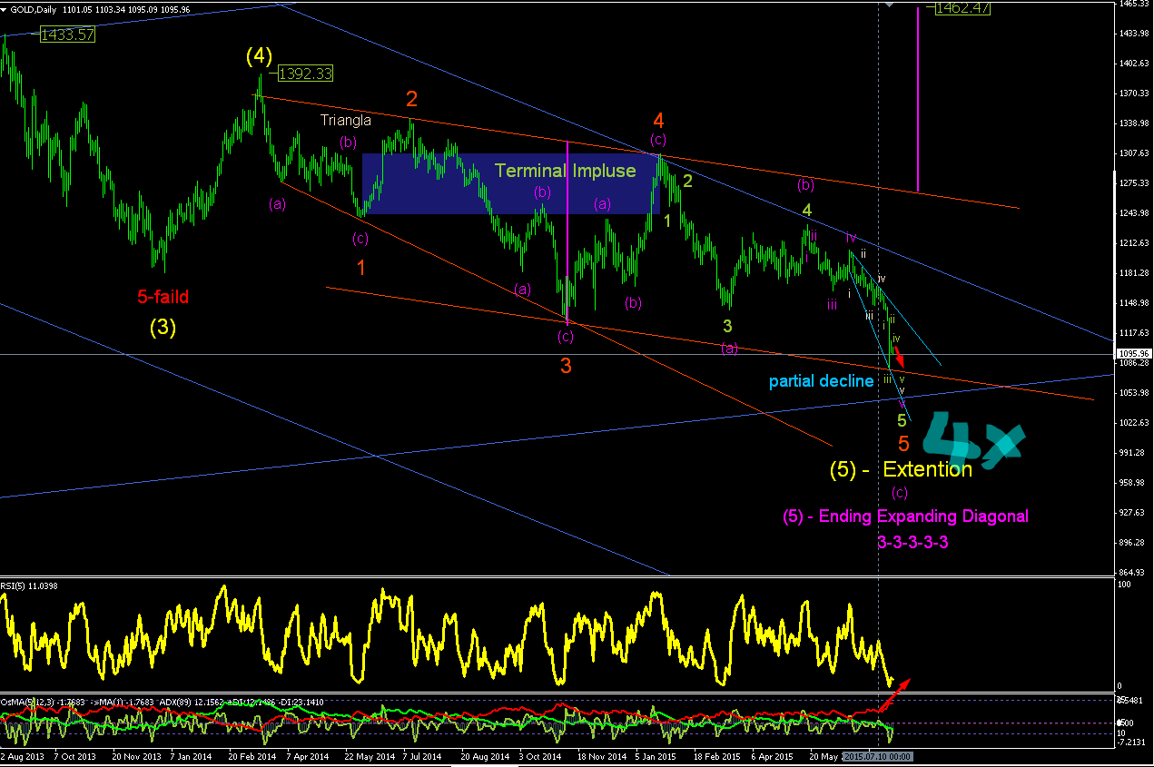Select the 'Ending Expanding Diagonal' text label
Screen dimensions: 1154x767
click(905, 516)
